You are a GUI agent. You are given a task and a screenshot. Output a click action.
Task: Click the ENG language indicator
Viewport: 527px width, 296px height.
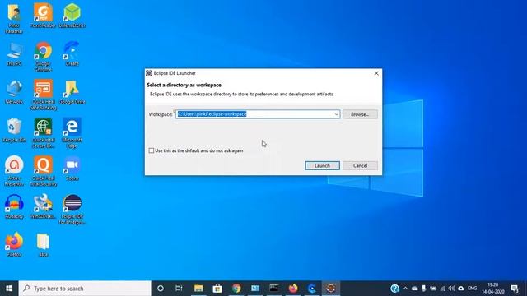coord(472,289)
